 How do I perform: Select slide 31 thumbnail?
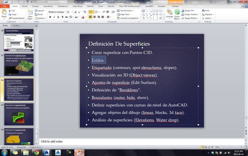pos(19,65)
